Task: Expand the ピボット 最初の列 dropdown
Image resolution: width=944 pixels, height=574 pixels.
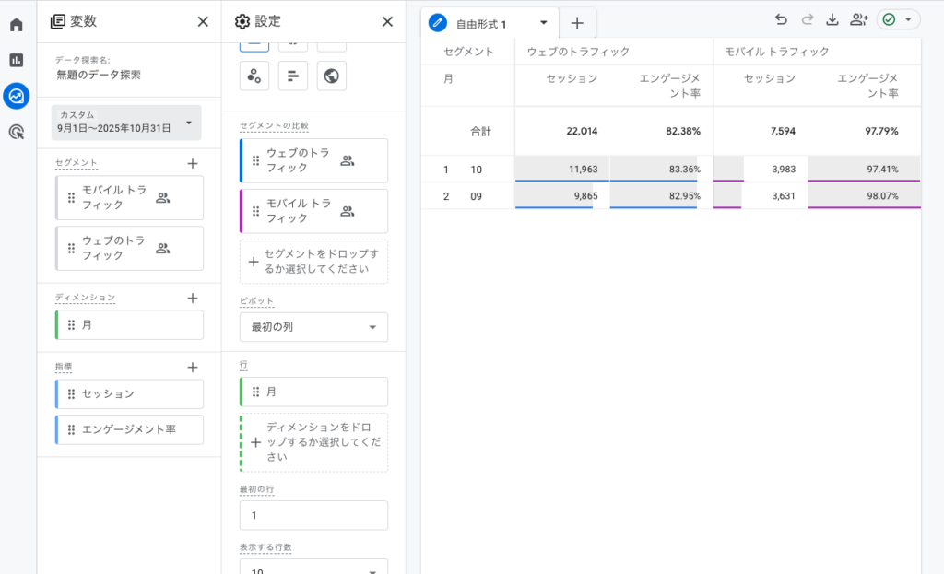Action: (313, 327)
